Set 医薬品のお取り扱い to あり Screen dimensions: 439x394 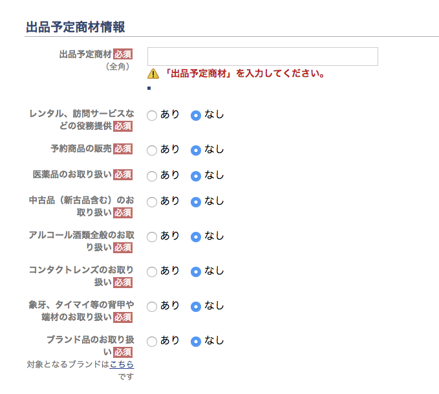152,176
